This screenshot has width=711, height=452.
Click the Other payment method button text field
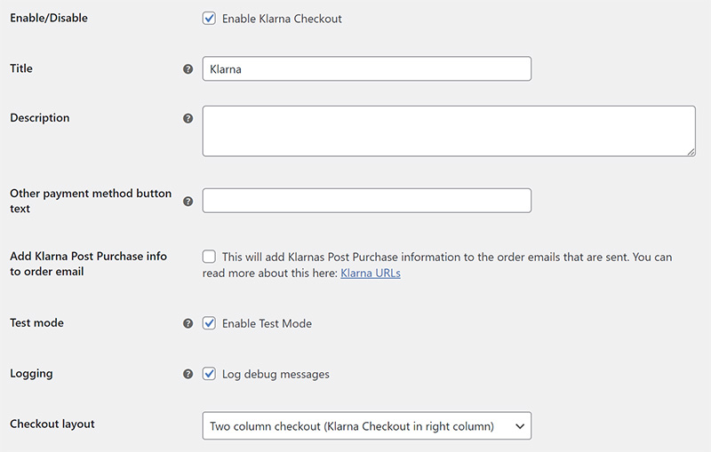point(366,201)
